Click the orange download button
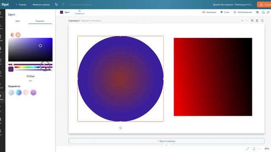The width and height of the screenshot is (271, 152). 264,5
